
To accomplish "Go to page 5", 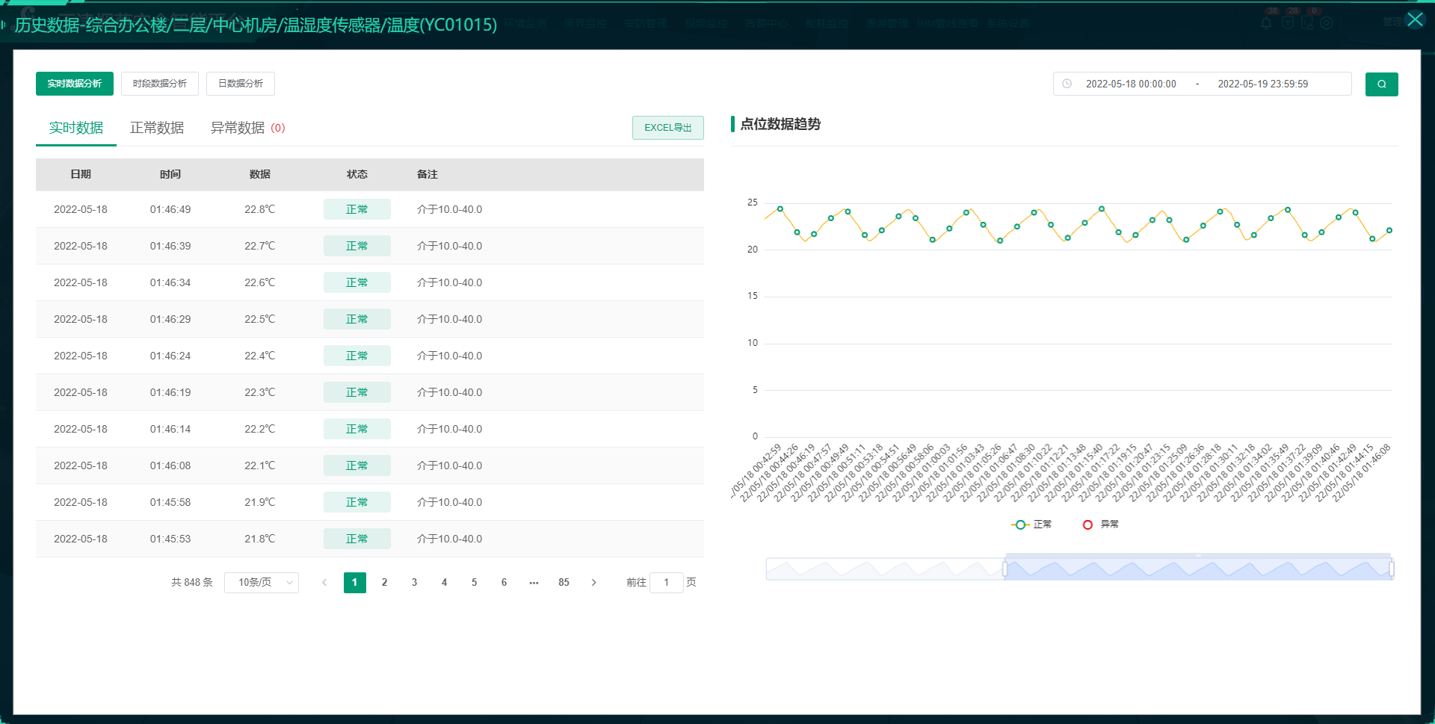I will pyautogui.click(x=475, y=582).
